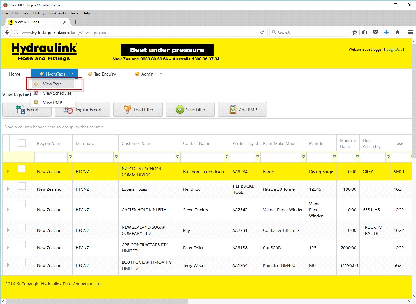The image size is (416, 304).
Task: Click the Hydraulink logo
Action: click(44, 52)
